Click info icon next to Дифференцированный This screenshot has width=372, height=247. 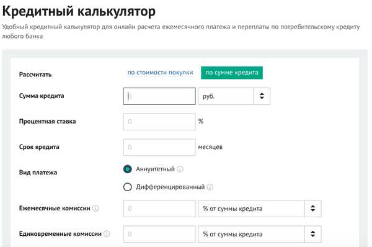pyautogui.click(x=210, y=187)
